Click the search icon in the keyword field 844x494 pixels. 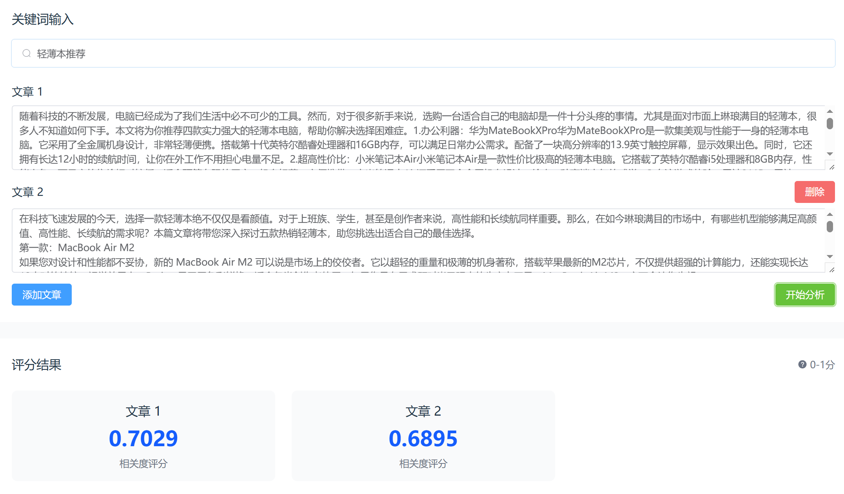point(27,53)
